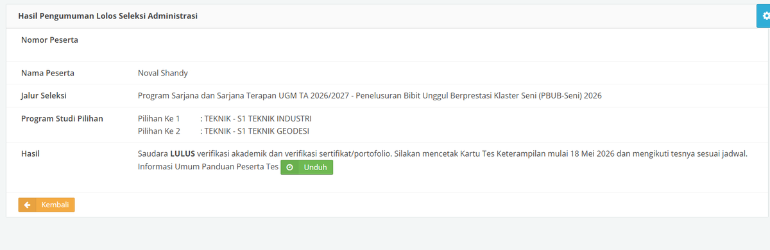Click the Hasil row label
Viewport: 770px width, 250px height.
pyautogui.click(x=31, y=153)
